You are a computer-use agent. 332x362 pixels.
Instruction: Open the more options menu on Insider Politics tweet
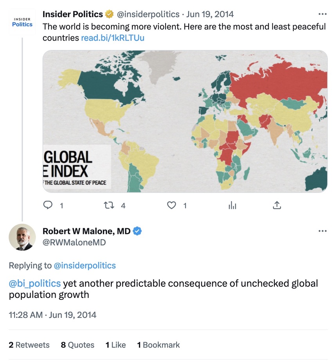[322, 14]
